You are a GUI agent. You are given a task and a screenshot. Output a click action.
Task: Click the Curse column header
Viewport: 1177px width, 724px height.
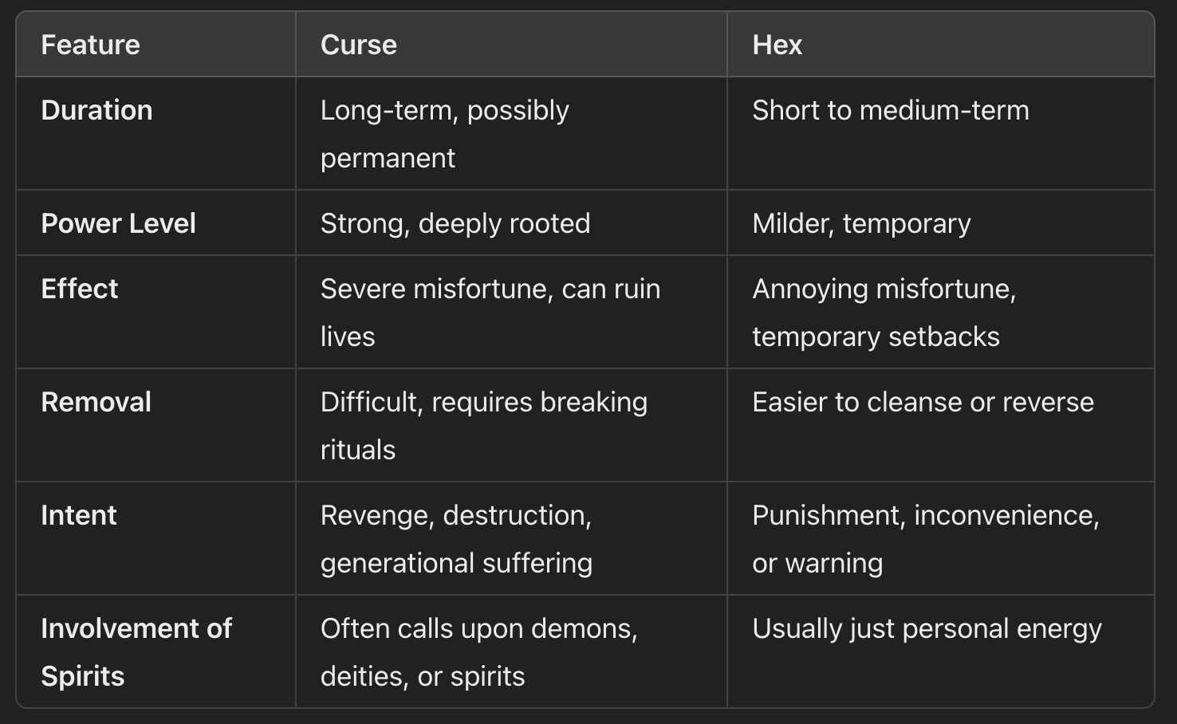(358, 45)
